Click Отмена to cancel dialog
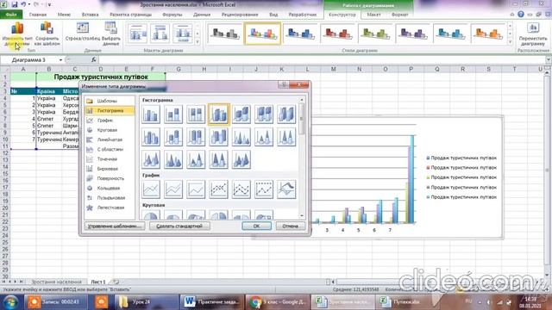The width and height of the screenshot is (552, 310). pyautogui.click(x=290, y=226)
